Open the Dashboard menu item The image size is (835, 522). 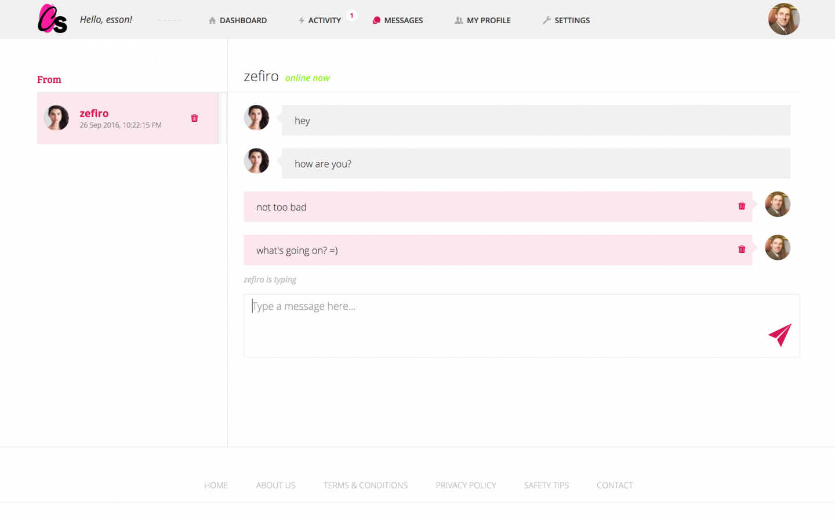[238, 20]
